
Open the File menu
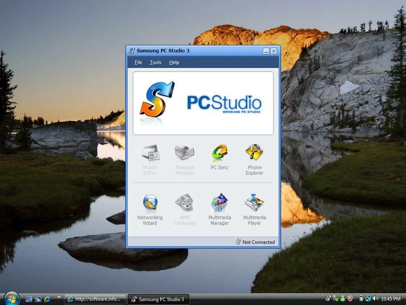coord(138,62)
